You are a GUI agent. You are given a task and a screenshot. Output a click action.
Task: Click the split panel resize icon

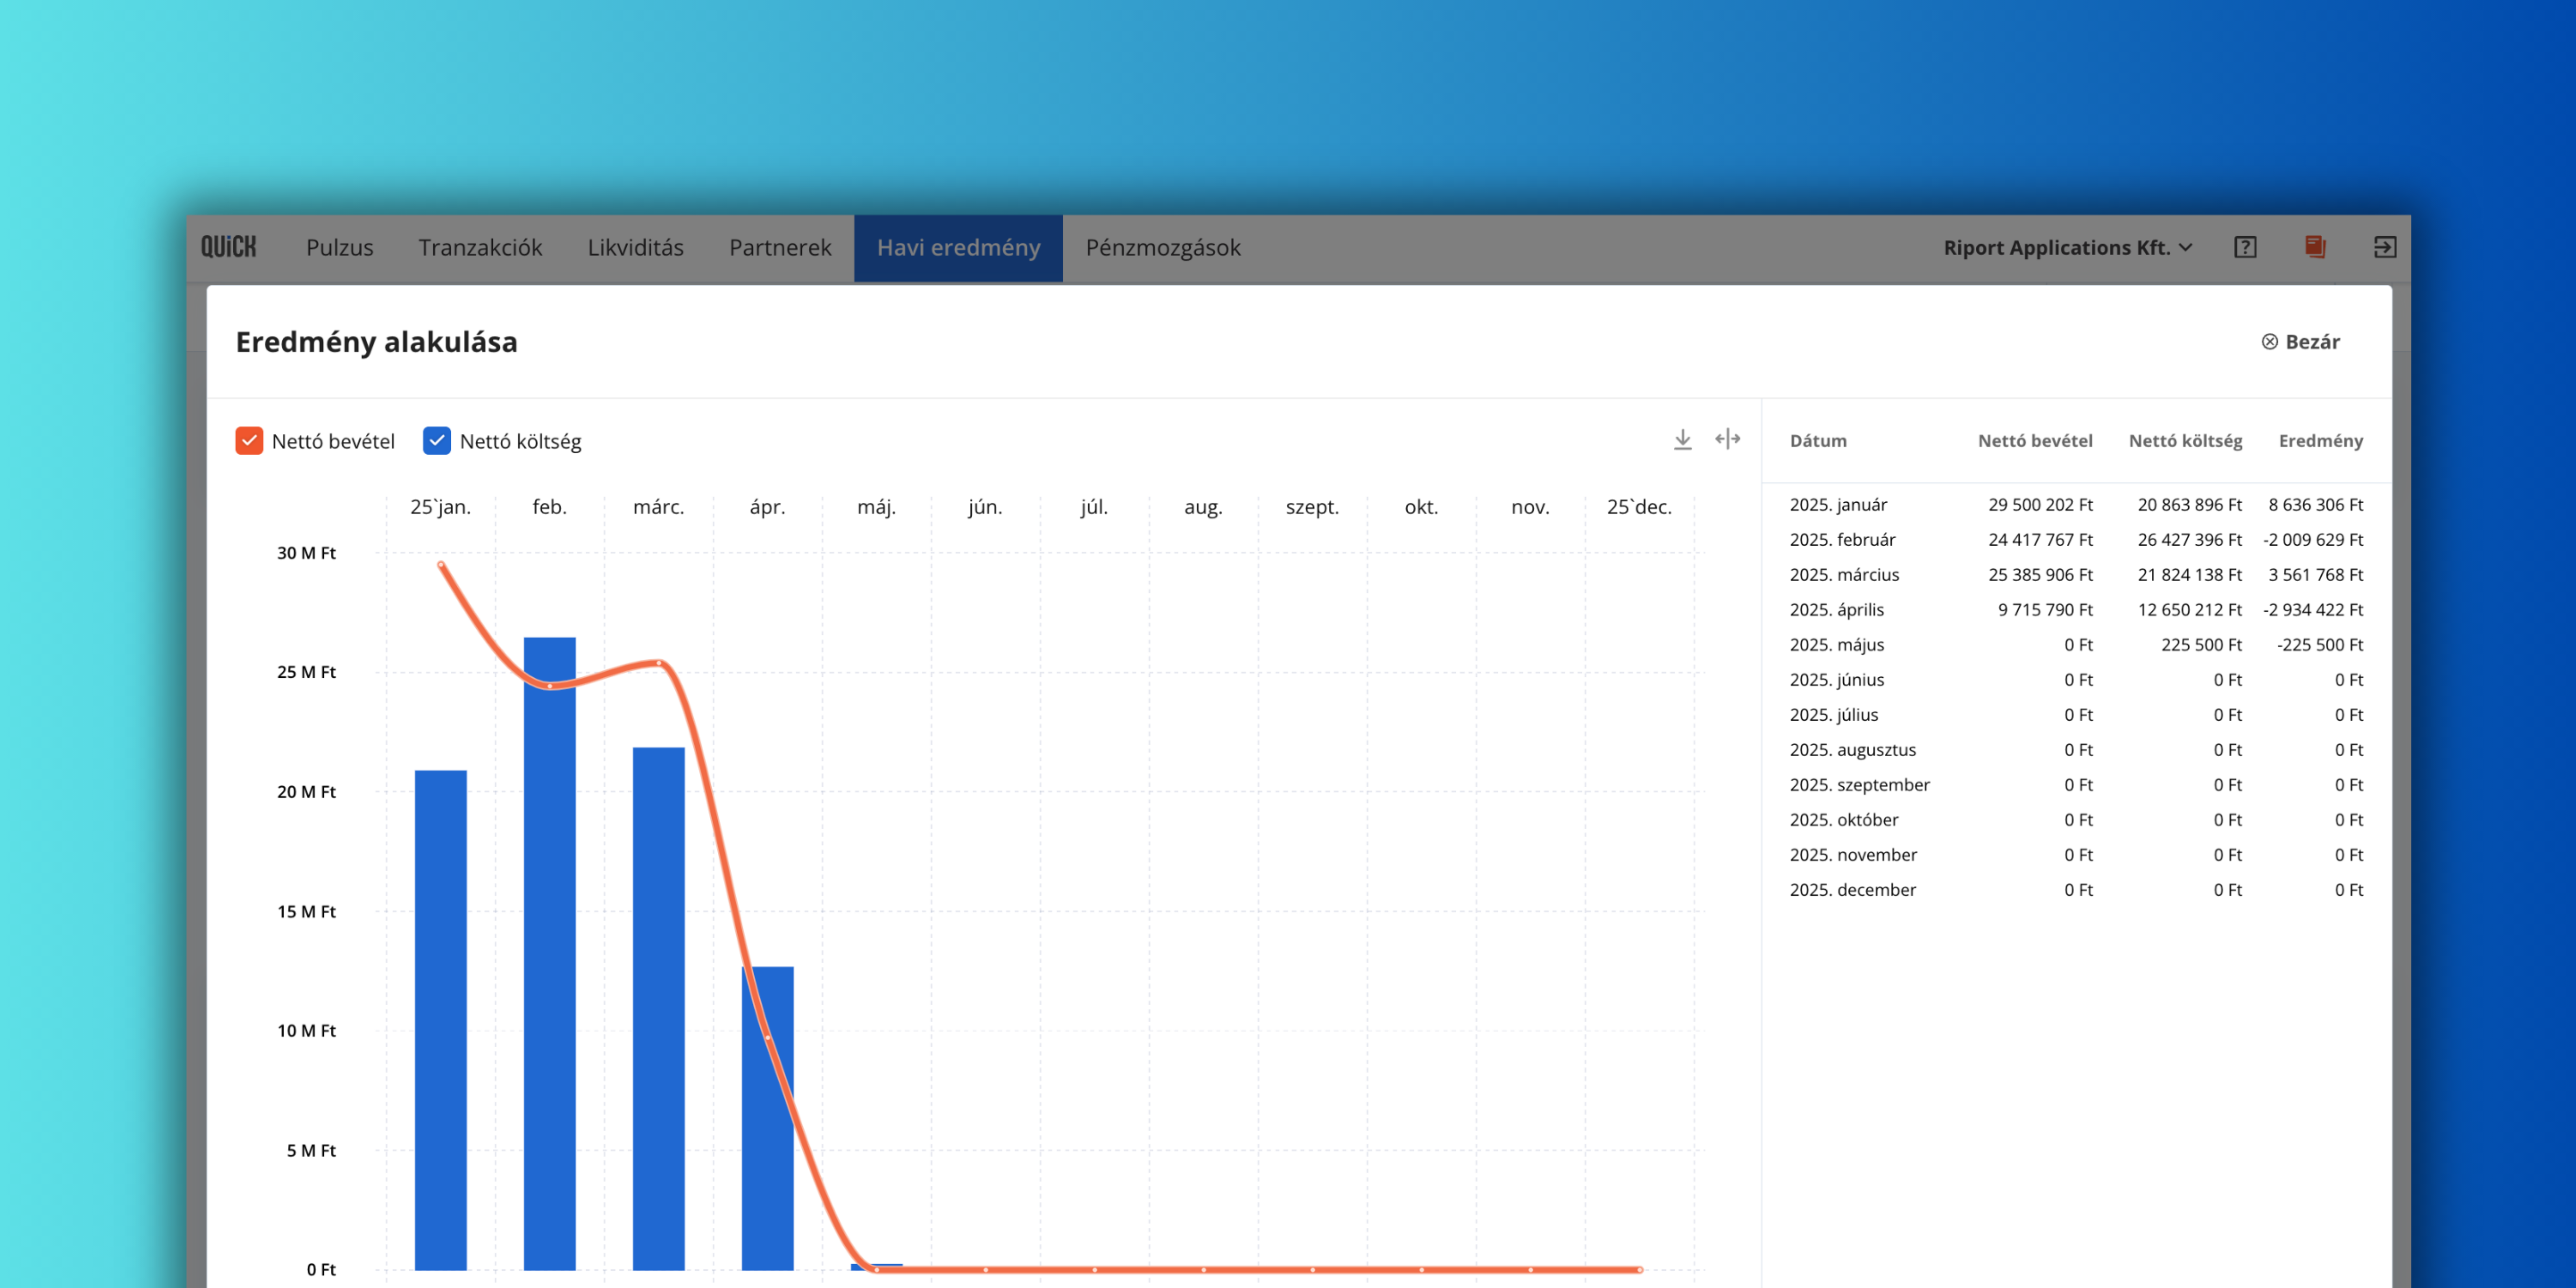click(x=1728, y=440)
